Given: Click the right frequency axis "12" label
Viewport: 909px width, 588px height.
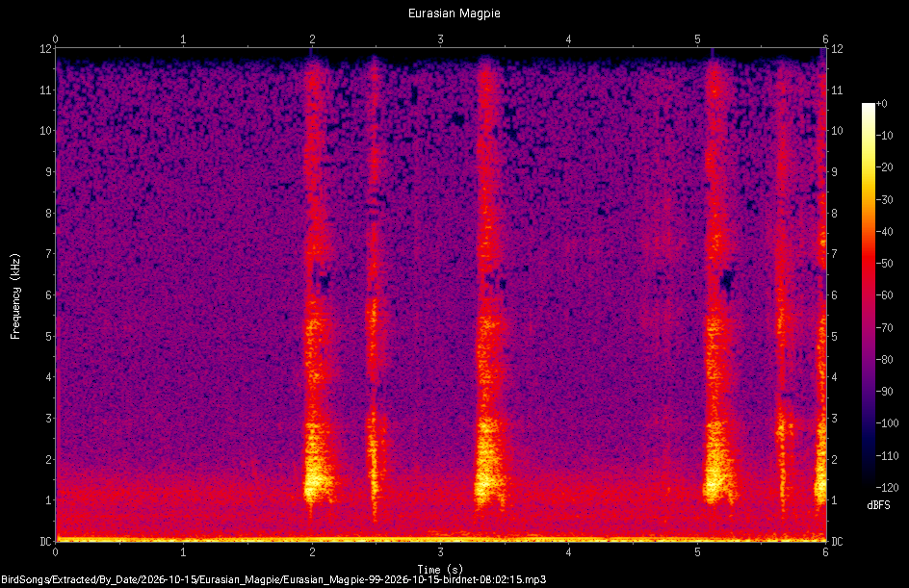Looking at the screenshot, I should [x=837, y=49].
